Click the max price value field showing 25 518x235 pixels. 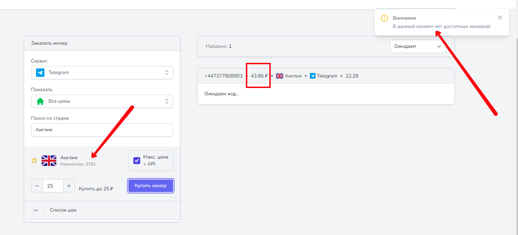(53, 186)
